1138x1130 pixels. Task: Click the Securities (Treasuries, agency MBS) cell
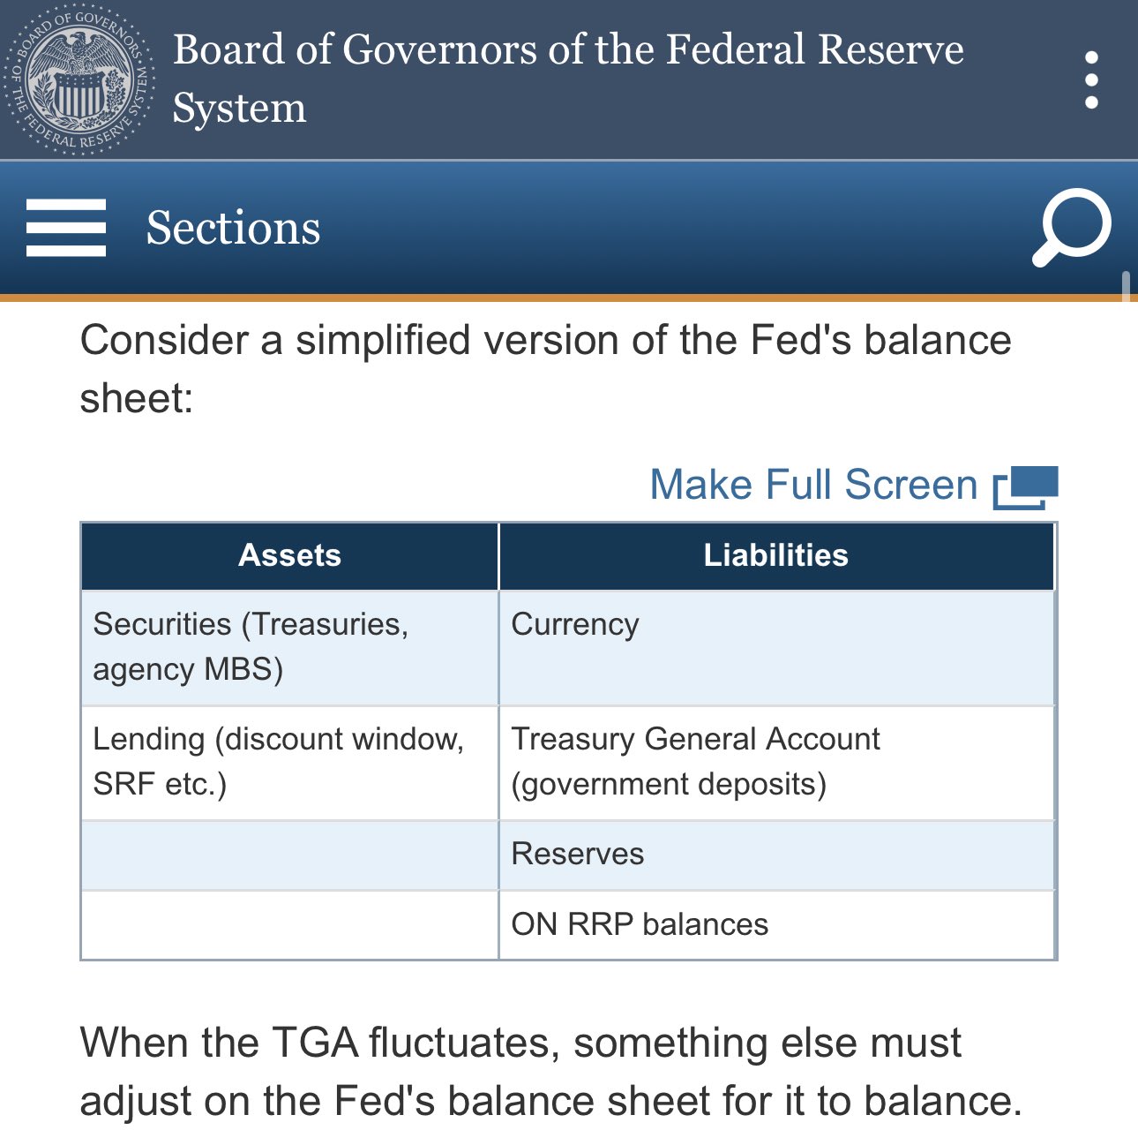[x=289, y=647]
